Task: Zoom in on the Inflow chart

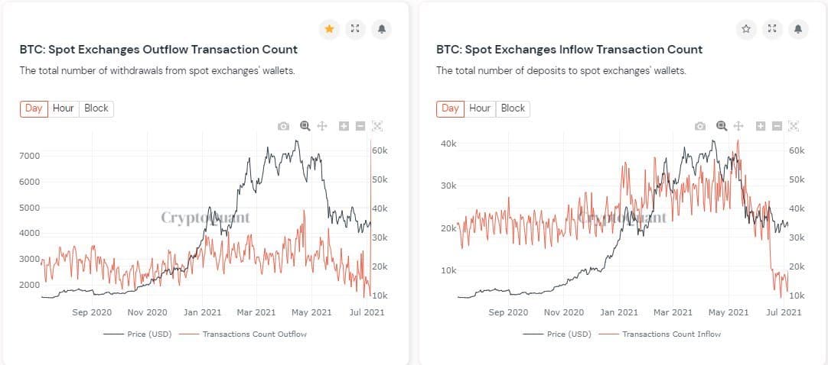Action: (760, 126)
